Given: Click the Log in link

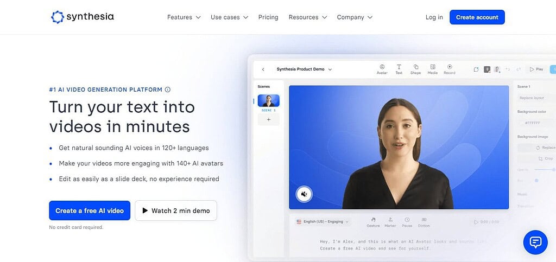Looking at the screenshot, I should click(x=434, y=17).
